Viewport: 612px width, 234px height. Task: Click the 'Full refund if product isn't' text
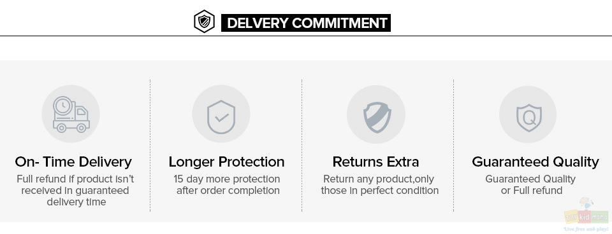pos(75,179)
